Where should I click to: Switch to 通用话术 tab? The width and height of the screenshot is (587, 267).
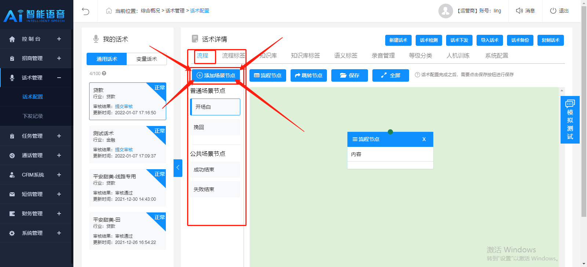107,59
